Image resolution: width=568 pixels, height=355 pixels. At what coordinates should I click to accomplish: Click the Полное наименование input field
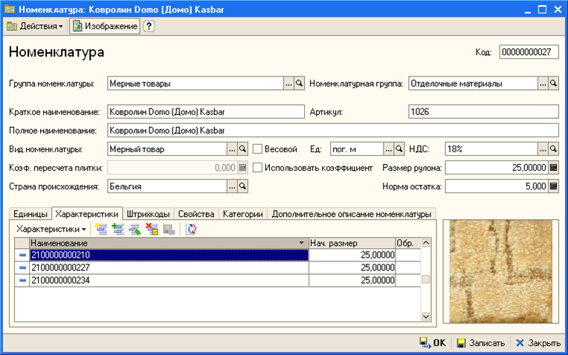coord(333,131)
